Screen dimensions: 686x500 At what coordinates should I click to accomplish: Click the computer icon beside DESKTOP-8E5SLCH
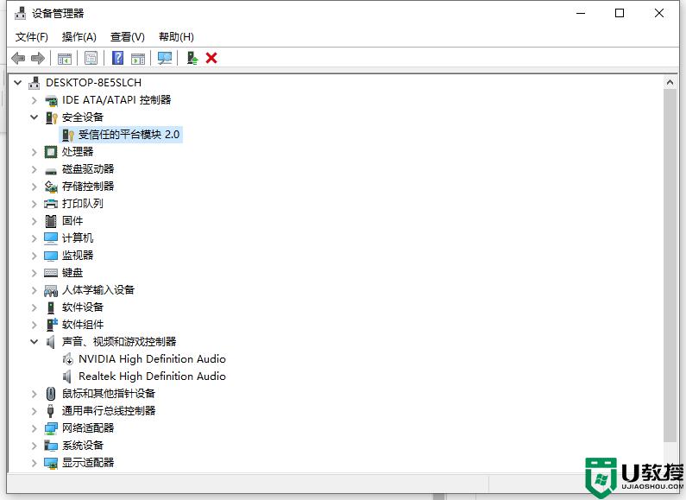coord(35,82)
